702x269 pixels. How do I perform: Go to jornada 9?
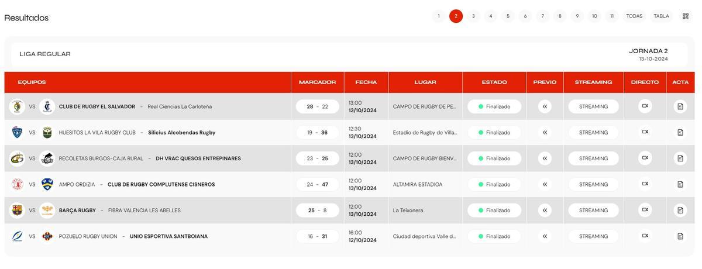577,16
